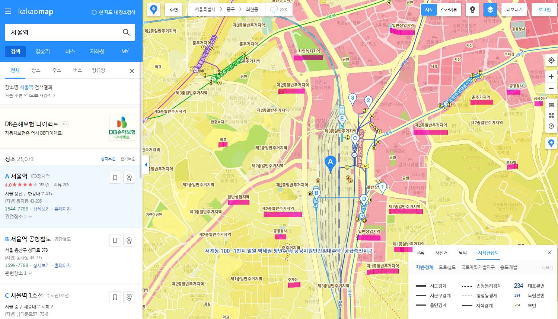Open roadview for the 서울역 KTX result
558x319 pixels.
(x=129, y=178)
